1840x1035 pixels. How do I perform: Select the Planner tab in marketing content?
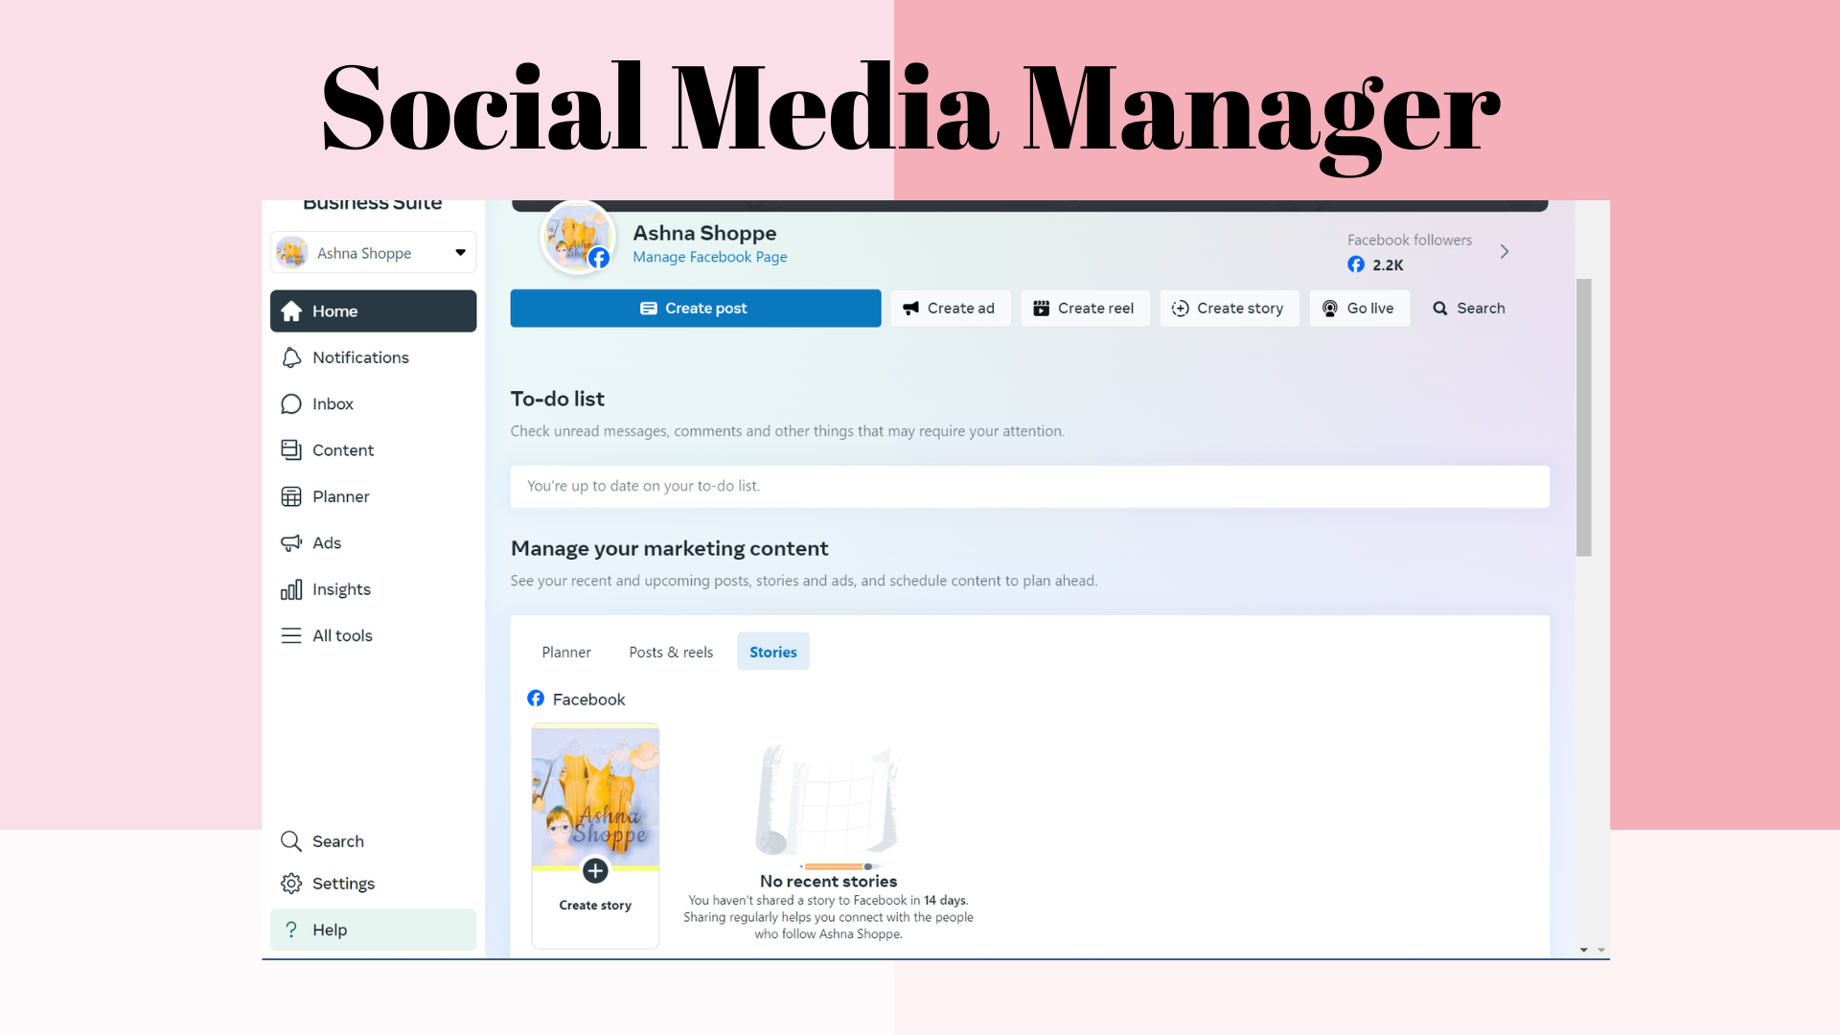pos(566,653)
